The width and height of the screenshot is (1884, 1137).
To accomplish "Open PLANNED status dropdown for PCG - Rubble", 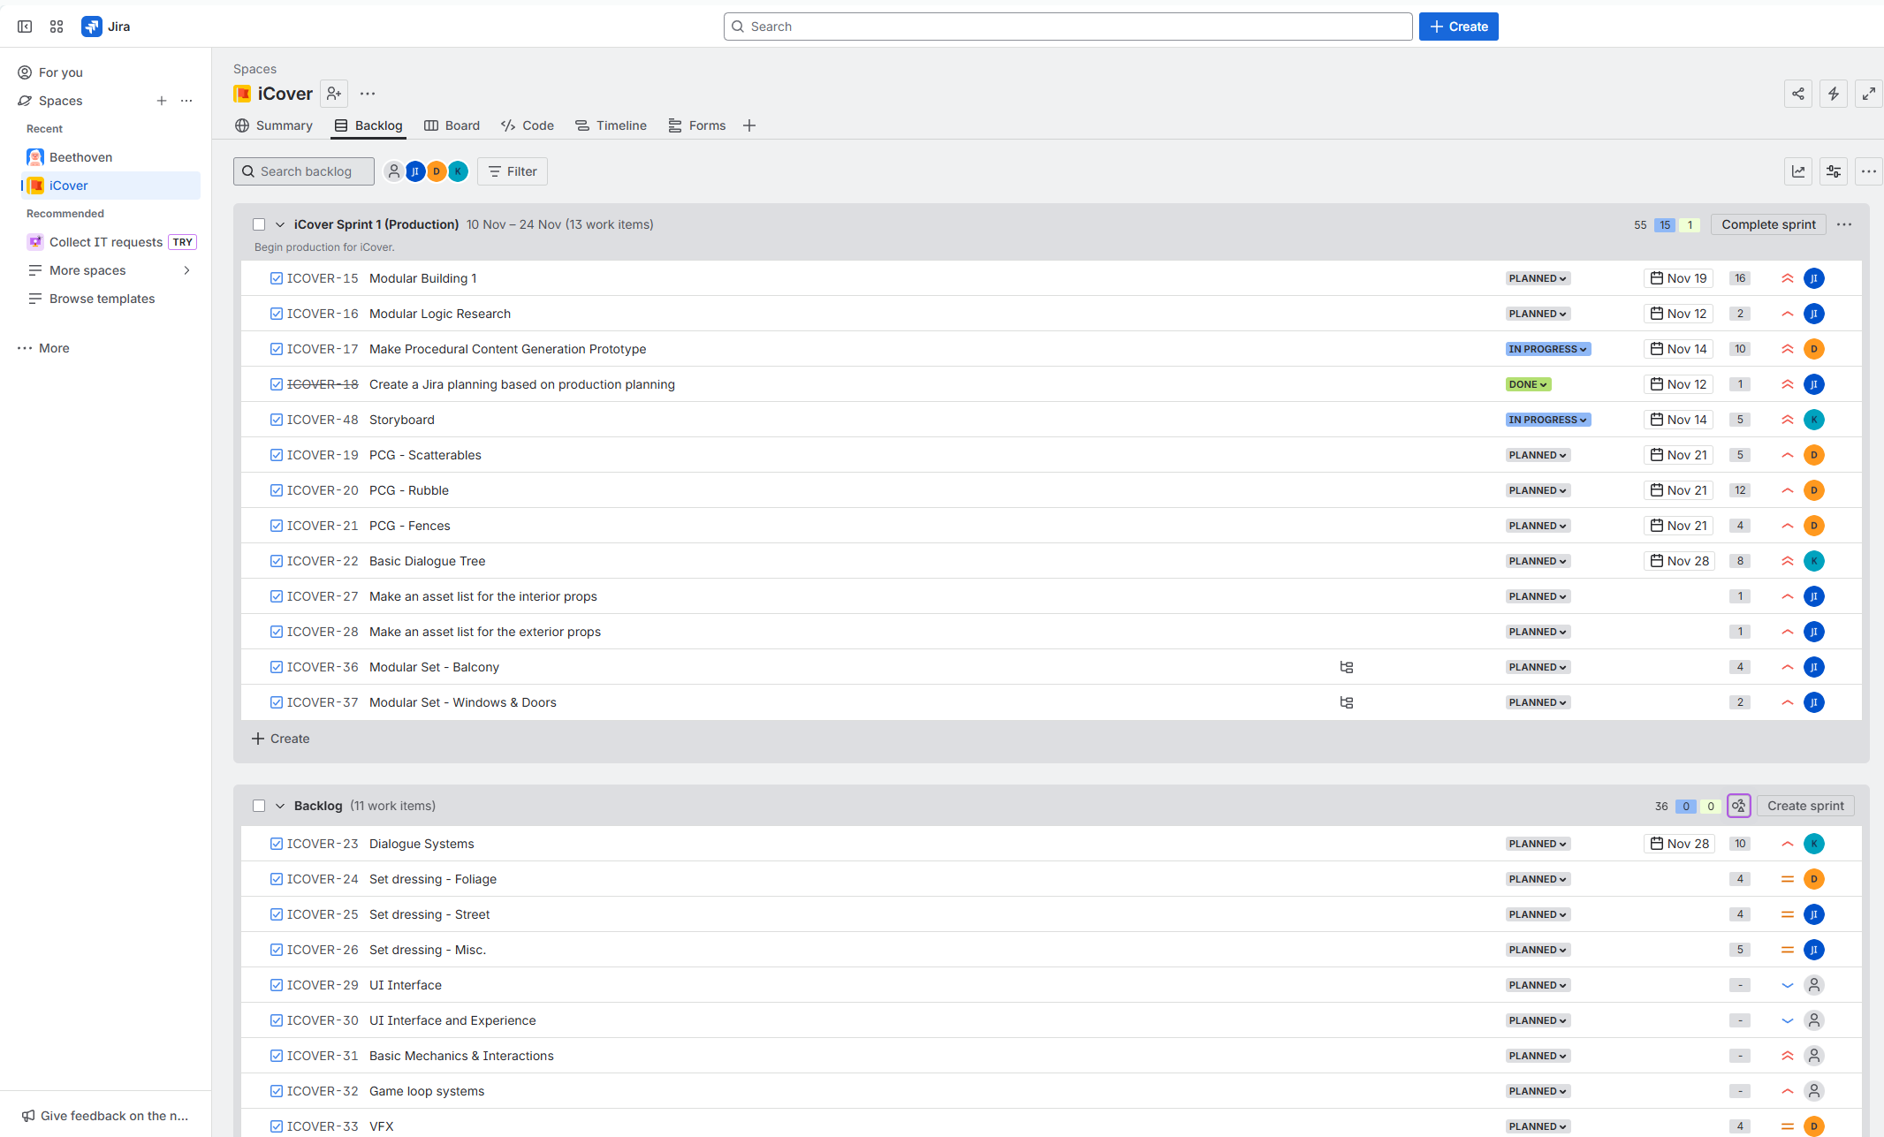I will (1538, 490).
